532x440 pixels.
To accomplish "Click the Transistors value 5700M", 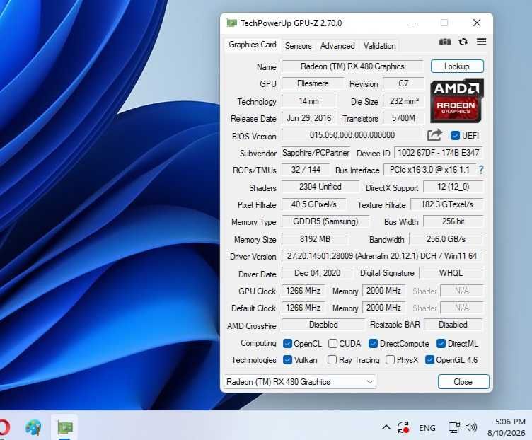I will click(x=403, y=118).
